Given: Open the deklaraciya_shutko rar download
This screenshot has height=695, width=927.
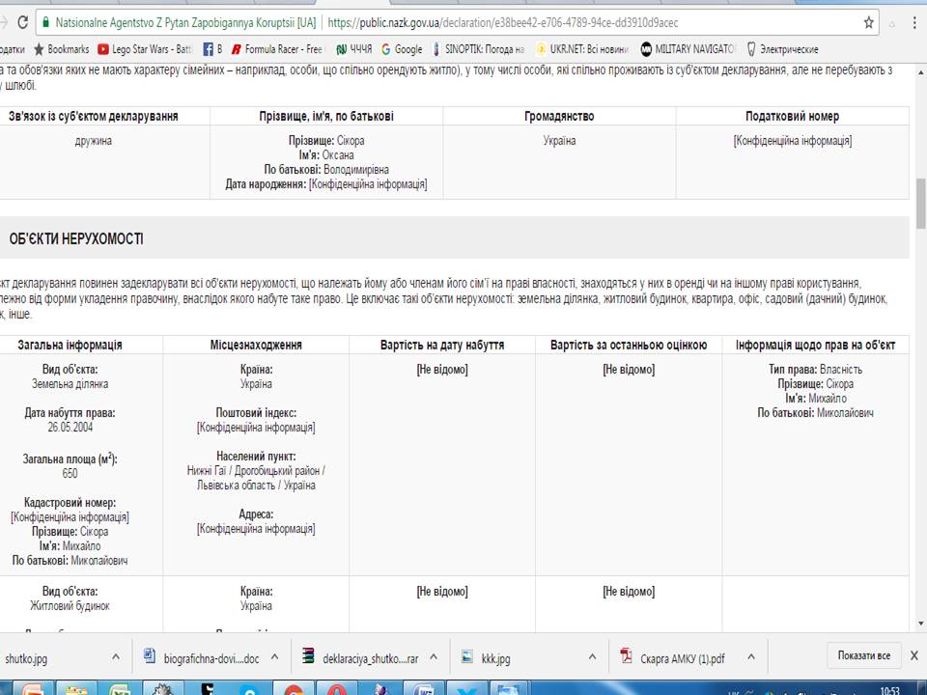Looking at the screenshot, I should coord(360,657).
